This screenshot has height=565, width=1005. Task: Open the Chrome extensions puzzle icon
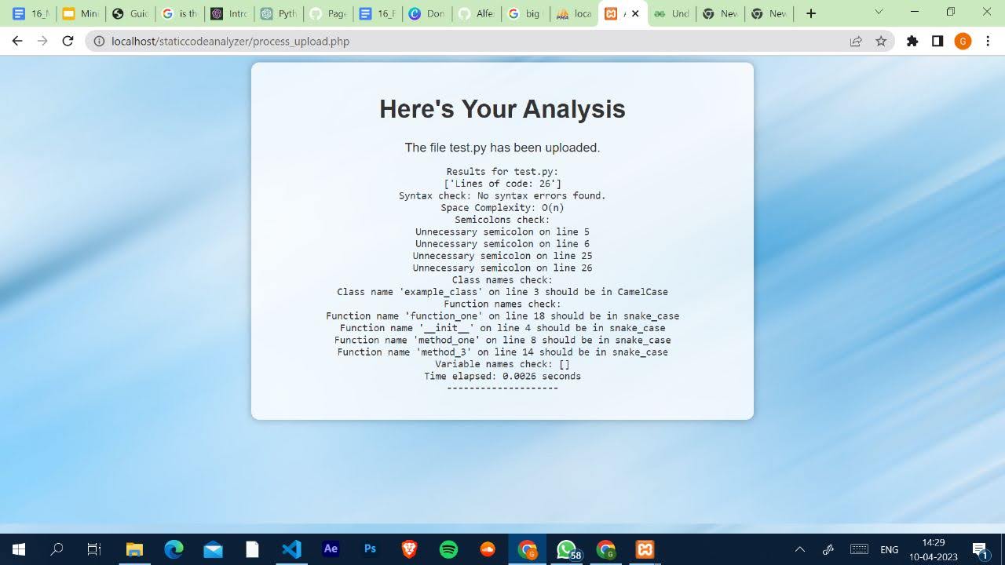[912, 41]
